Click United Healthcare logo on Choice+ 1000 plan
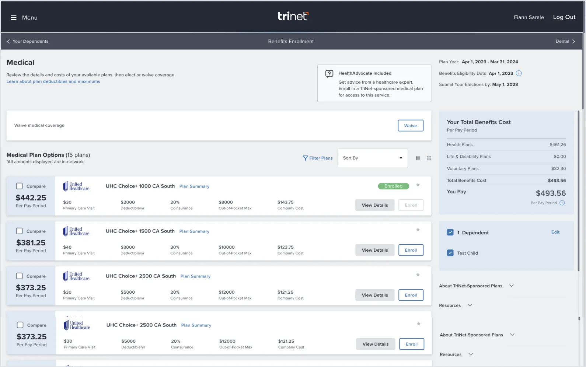Screen dimensions: 586x367 (x=76, y=186)
